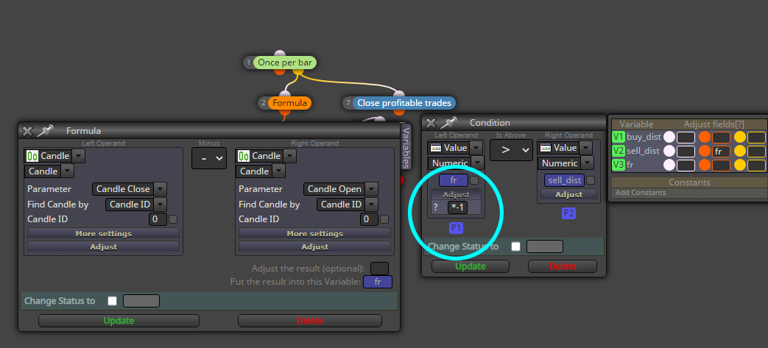Click the orange circle in sell_dist row
768x348 pixels.
tap(705, 152)
